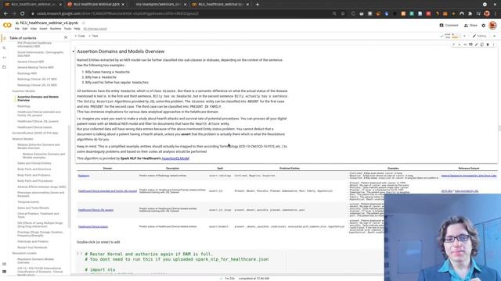Viewport: 501px width, 281px height.
Task: Open the Tools menu
Action: (x=67, y=29)
